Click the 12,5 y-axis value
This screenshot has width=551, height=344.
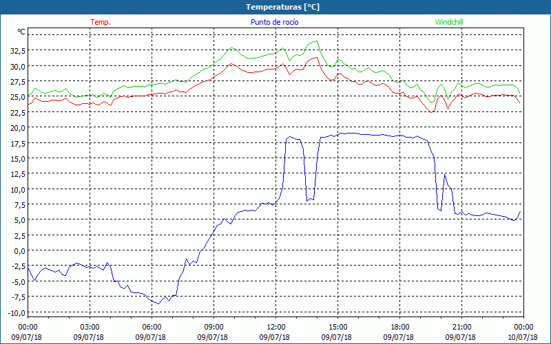(18, 174)
